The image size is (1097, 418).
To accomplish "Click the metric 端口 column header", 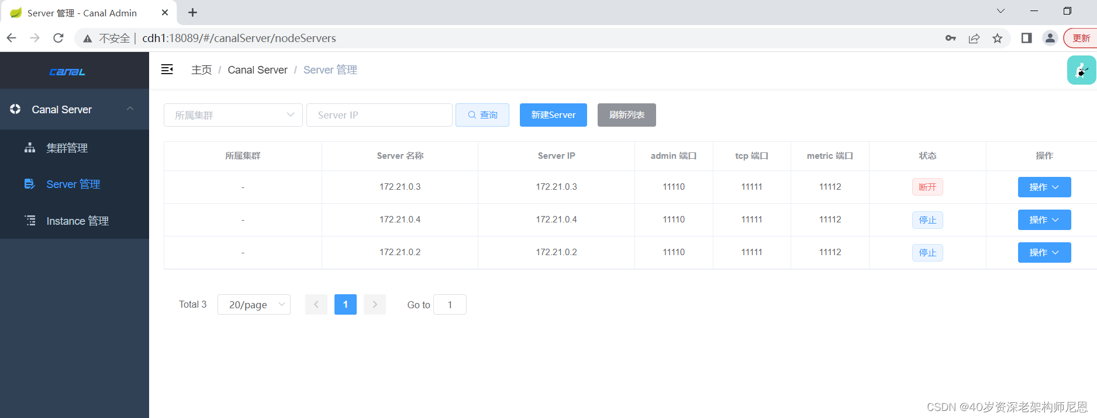I will 830,156.
